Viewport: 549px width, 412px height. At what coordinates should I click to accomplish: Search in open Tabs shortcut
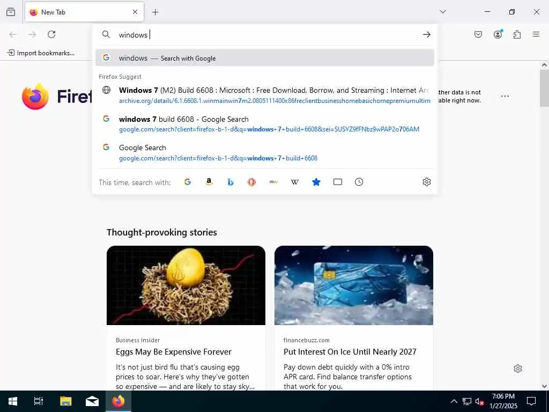(x=338, y=182)
